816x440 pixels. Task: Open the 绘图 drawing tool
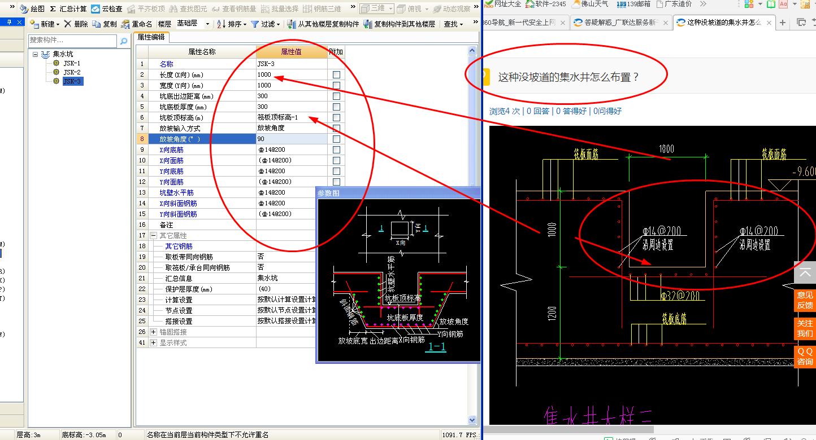point(33,9)
